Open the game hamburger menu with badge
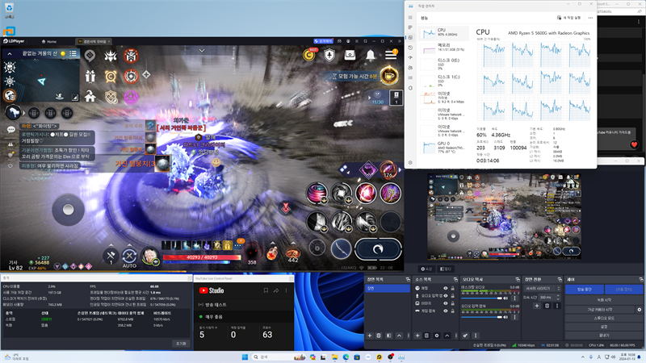The image size is (646, 363). [x=391, y=54]
